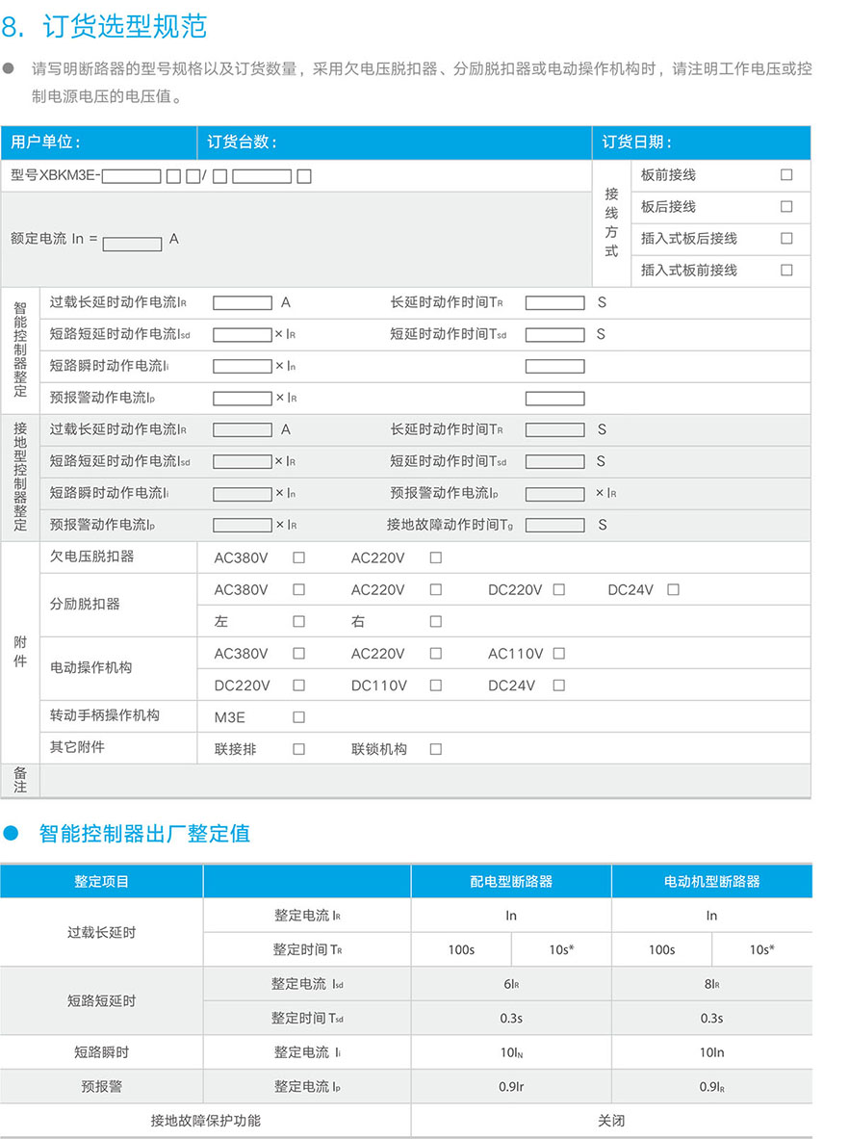Select DC110V for 电动操作机构
The height and width of the screenshot is (1139, 849).
coord(435,686)
